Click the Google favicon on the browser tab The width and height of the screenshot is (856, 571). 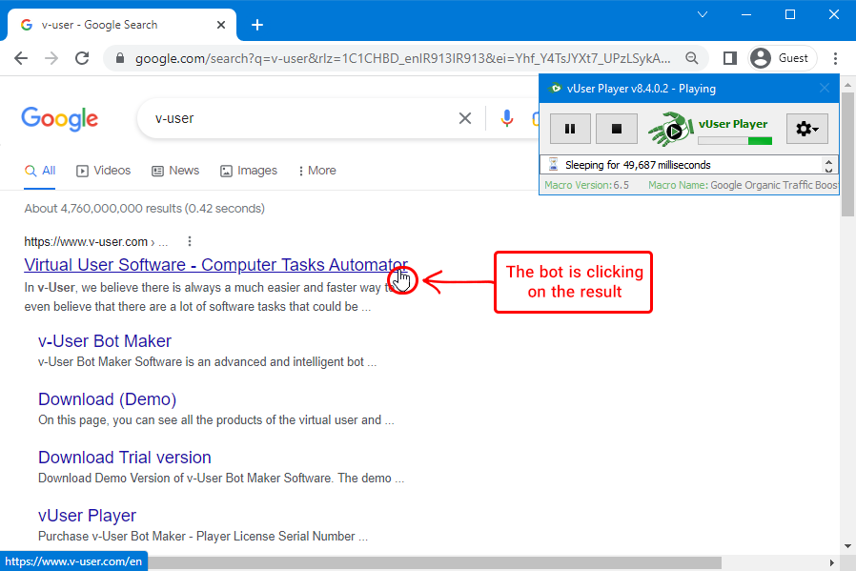pos(26,25)
